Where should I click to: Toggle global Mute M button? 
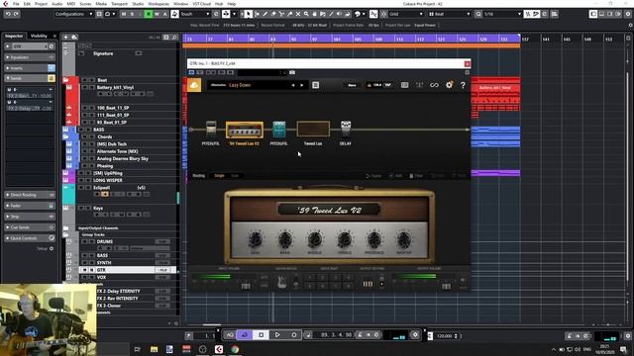tap(124, 14)
